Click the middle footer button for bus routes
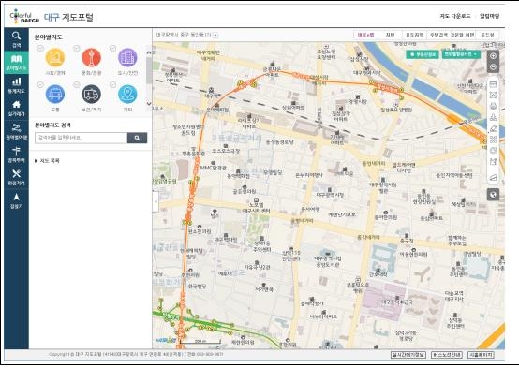Screen dimensions: 519x368 point(447,355)
